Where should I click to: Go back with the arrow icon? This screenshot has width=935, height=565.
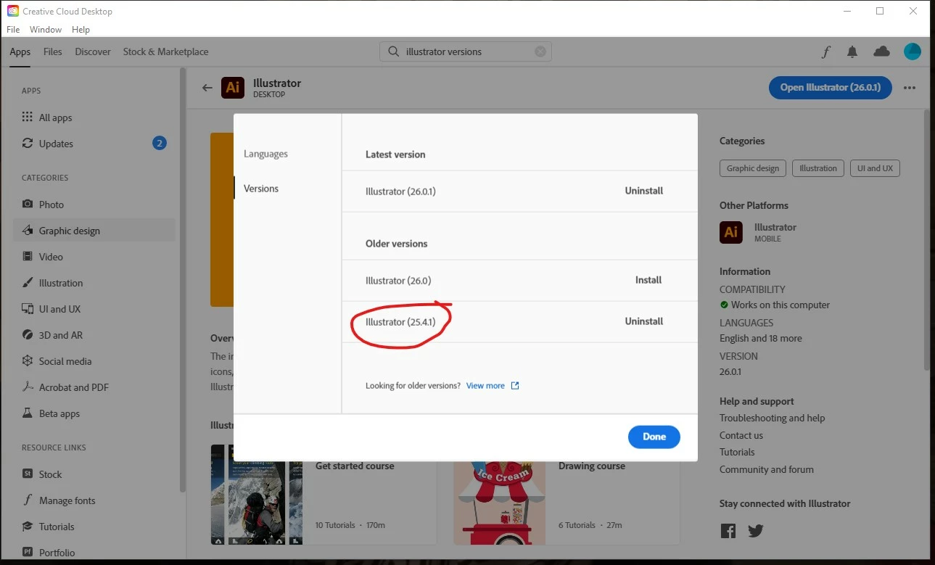207,88
